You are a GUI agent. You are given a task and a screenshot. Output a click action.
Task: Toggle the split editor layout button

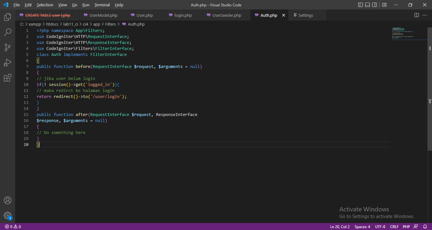coord(416,15)
